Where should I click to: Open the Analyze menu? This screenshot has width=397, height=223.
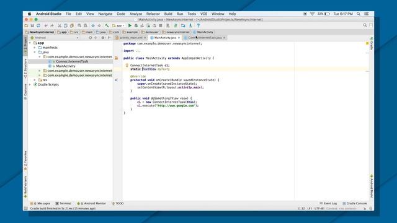[x=136, y=14]
